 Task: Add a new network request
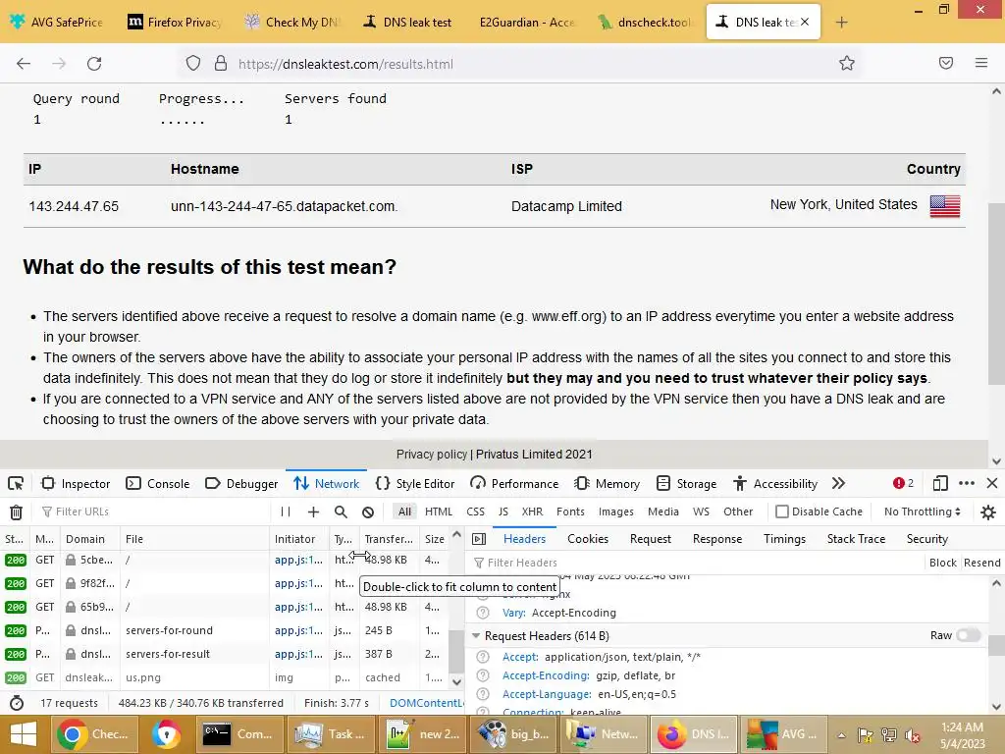click(x=313, y=512)
